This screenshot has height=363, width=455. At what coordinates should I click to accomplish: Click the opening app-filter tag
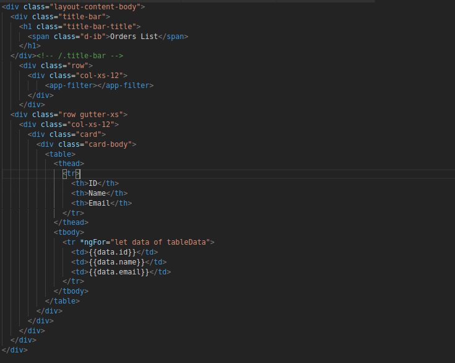click(x=71, y=85)
